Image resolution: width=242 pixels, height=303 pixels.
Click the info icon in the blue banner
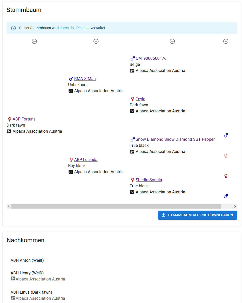13,28
